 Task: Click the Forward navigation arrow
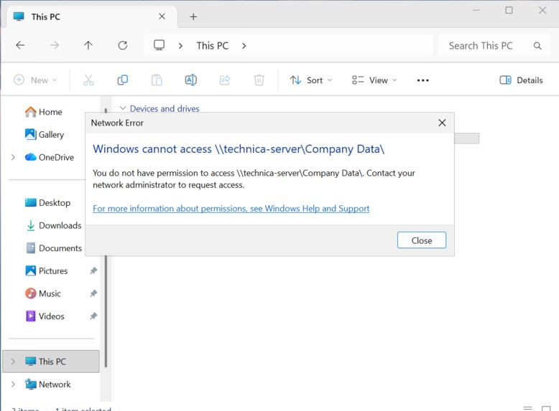point(54,45)
